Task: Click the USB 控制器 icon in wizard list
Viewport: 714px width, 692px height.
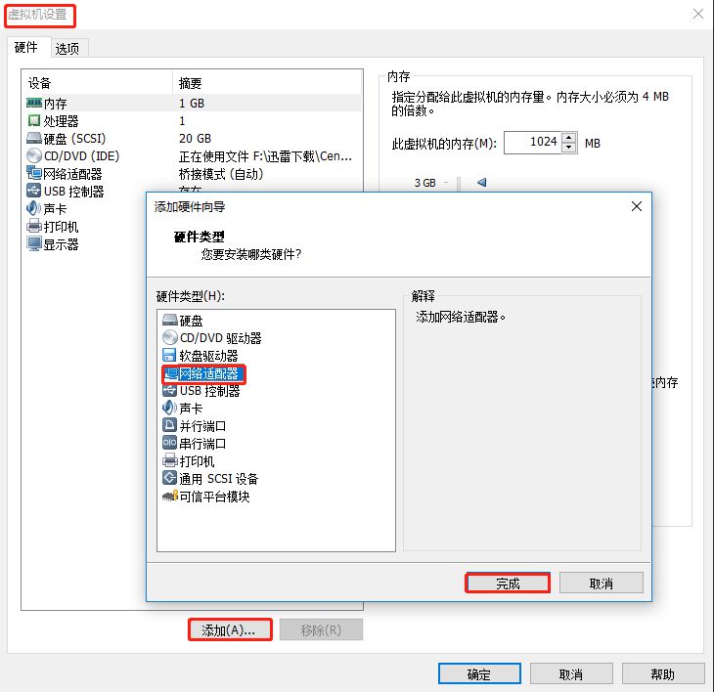Action: [170, 390]
